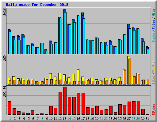Click the tallest yellow Visits bar for day 27
Image resolution: width=157 pixels, height=122 pixels.
(128, 70)
